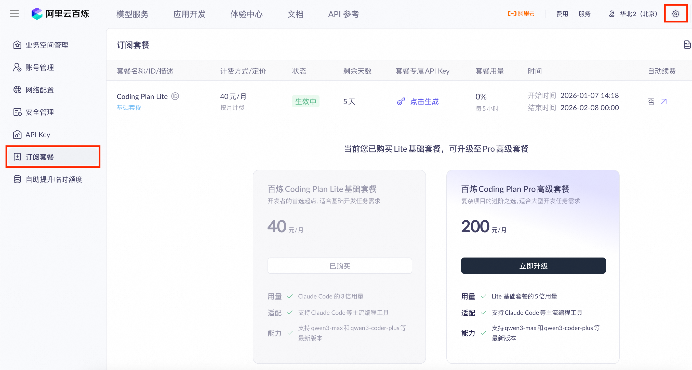The width and height of the screenshot is (692, 370).
Task: Click 立即升级 button for Pro plan
Action: [x=533, y=266]
